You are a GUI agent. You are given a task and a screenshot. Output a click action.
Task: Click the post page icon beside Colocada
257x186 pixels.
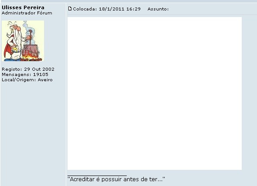coord(70,9)
